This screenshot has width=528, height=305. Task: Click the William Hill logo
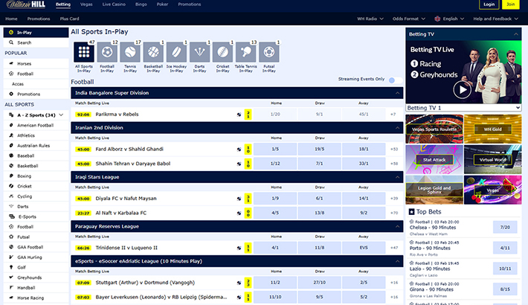tap(25, 4)
